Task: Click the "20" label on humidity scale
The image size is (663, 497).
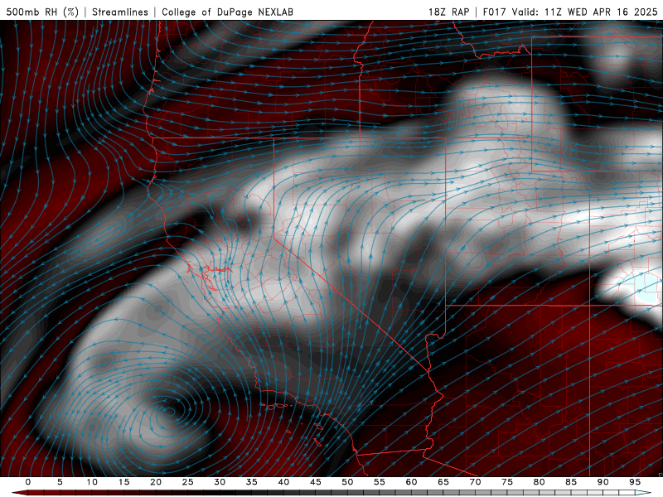Action: tap(156, 482)
